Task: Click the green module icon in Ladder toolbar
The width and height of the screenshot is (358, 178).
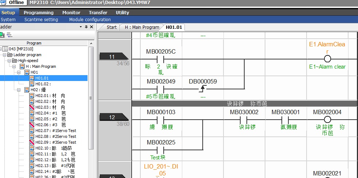Action: pos(2,35)
